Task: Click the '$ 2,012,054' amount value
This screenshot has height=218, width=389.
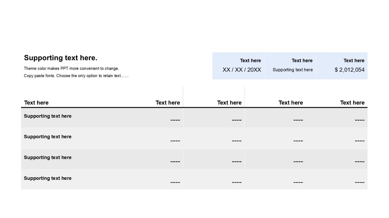Action: point(349,70)
